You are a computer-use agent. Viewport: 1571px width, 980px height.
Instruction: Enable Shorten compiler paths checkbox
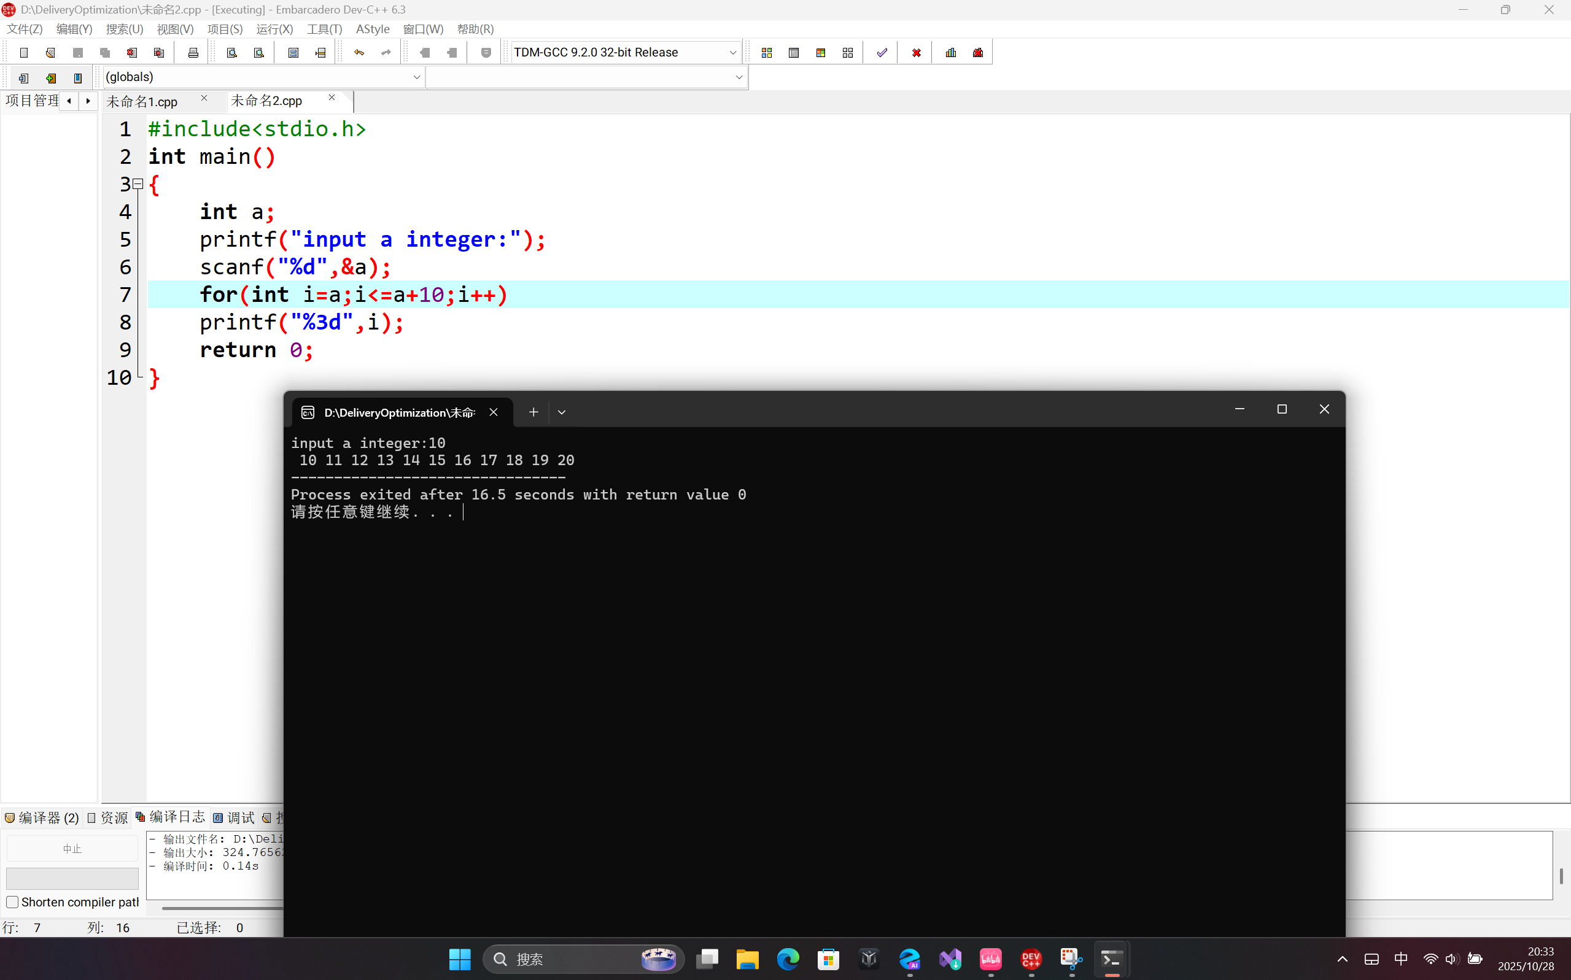point(12,902)
